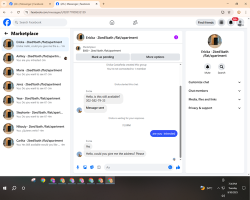Click the voice clip microphone icon
Viewport: 250px width, 200px height.
77,167
